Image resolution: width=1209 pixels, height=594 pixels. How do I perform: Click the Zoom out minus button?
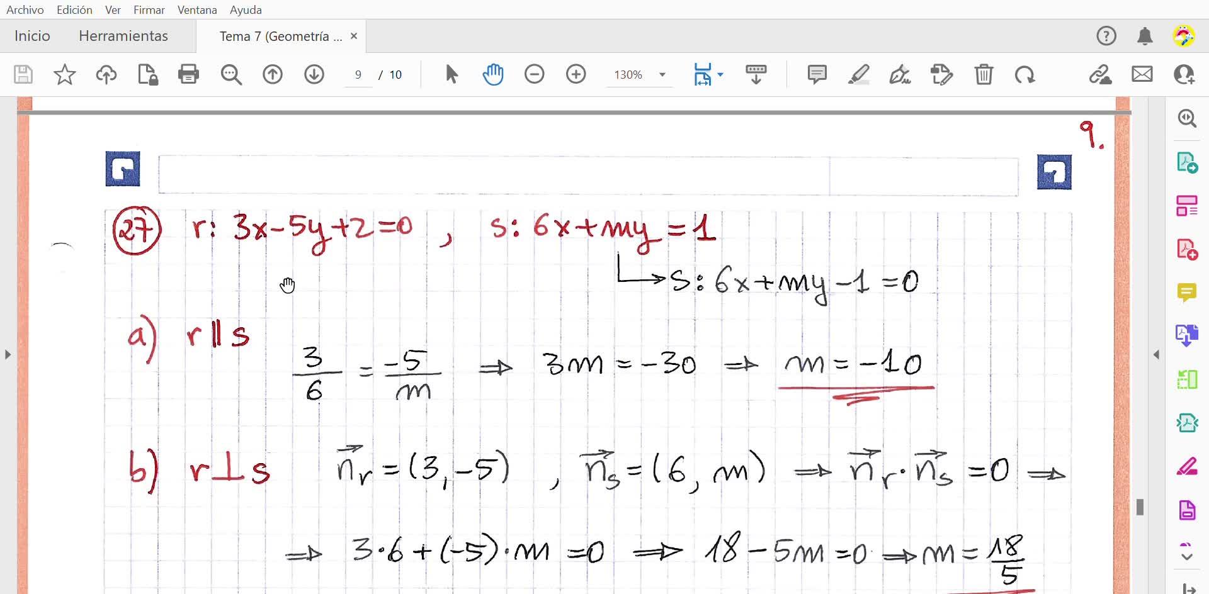tap(534, 74)
